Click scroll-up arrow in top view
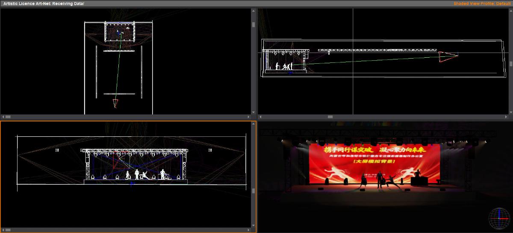 pyautogui.click(x=254, y=11)
